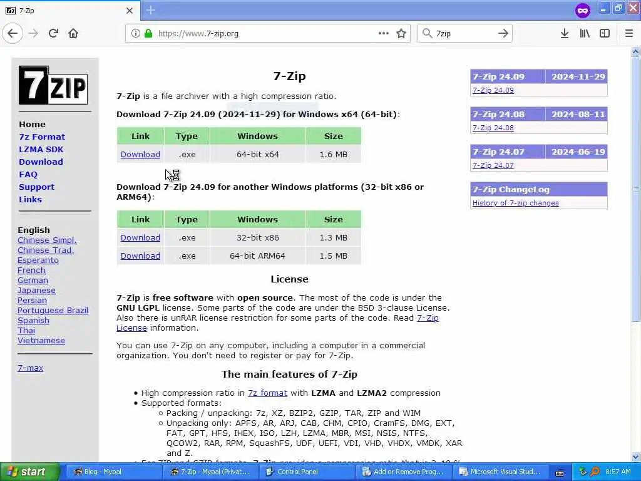Open the Home sidebar item

[x=33, y=125]
